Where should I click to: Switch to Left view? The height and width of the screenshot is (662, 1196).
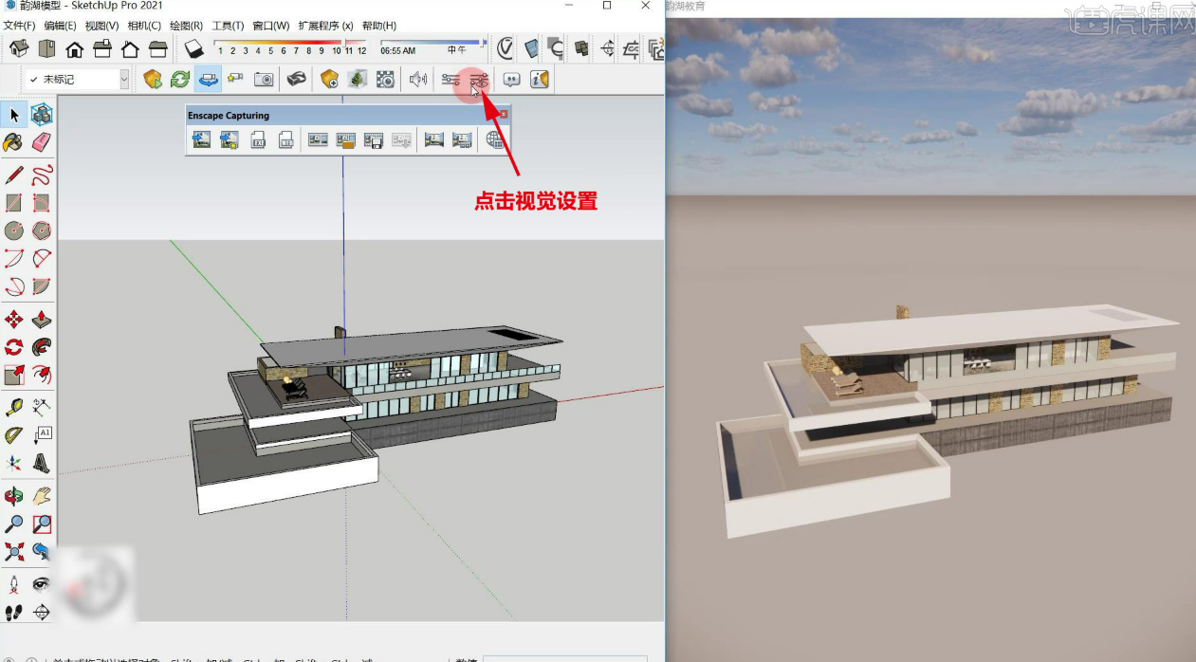pos(158,48)
